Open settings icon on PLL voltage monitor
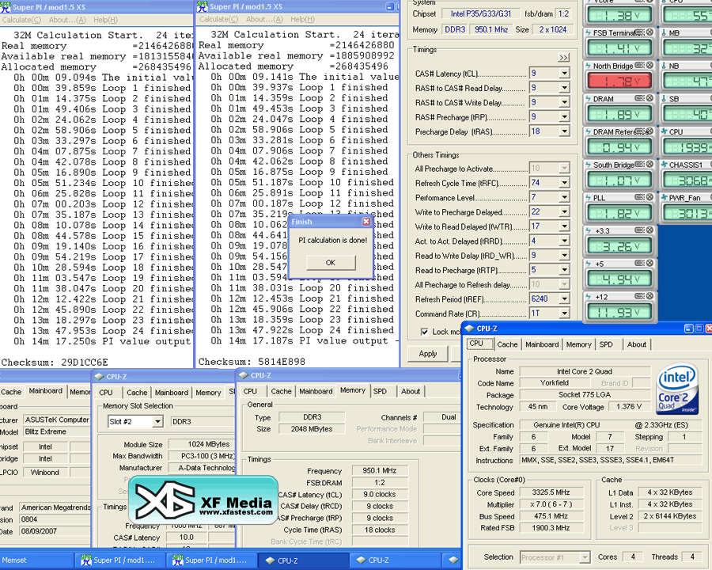This screenshot has height=570, width=712. tap(639, 197)
